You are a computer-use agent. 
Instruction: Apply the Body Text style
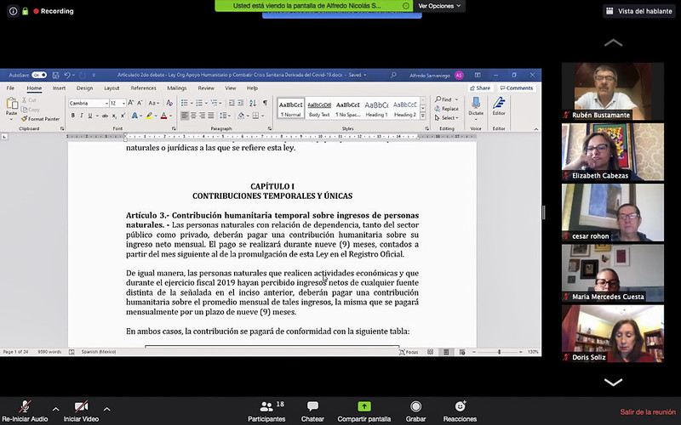[319, 109]
